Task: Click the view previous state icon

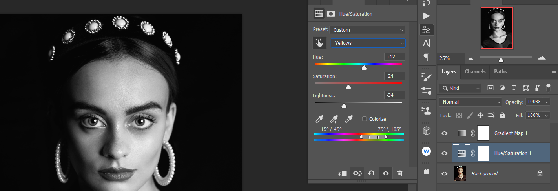Action: pos(357,173)
